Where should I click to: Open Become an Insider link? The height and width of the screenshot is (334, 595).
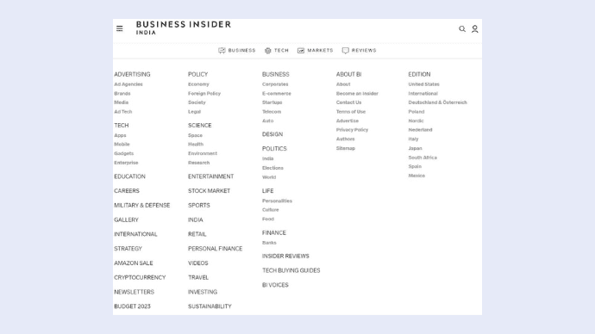(357, 93)
